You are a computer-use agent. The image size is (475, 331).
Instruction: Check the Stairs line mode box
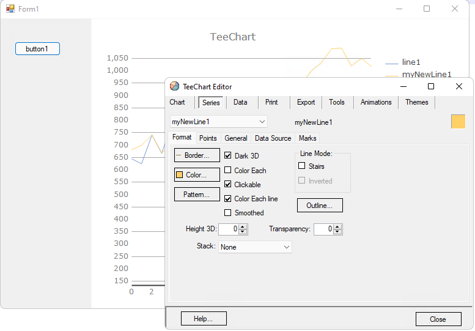pyautogui.click(x=302, y=166)
